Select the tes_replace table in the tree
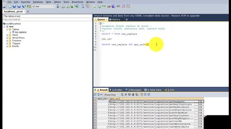Image resolution: width=231 pixels, height=129 pixels. pyautogui.click(x=21, y=32)
